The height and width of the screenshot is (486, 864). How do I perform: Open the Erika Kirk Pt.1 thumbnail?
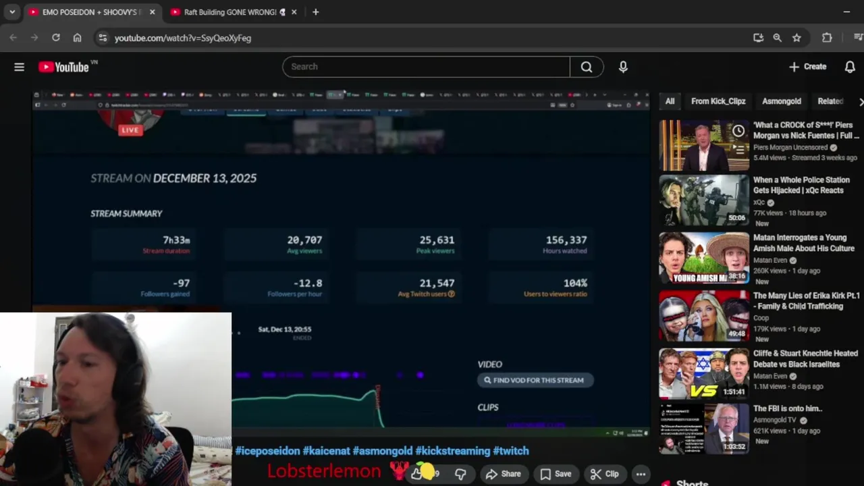point(704,316)
